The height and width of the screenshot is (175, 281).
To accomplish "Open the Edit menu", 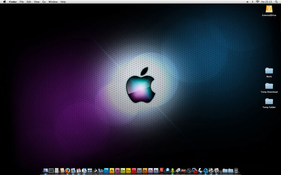I will tap(29, 1).
